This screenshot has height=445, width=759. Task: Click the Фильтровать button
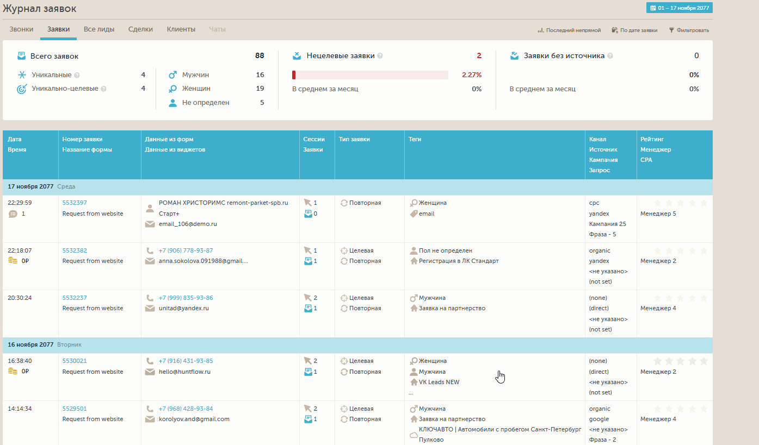click(x=689, y=30)
